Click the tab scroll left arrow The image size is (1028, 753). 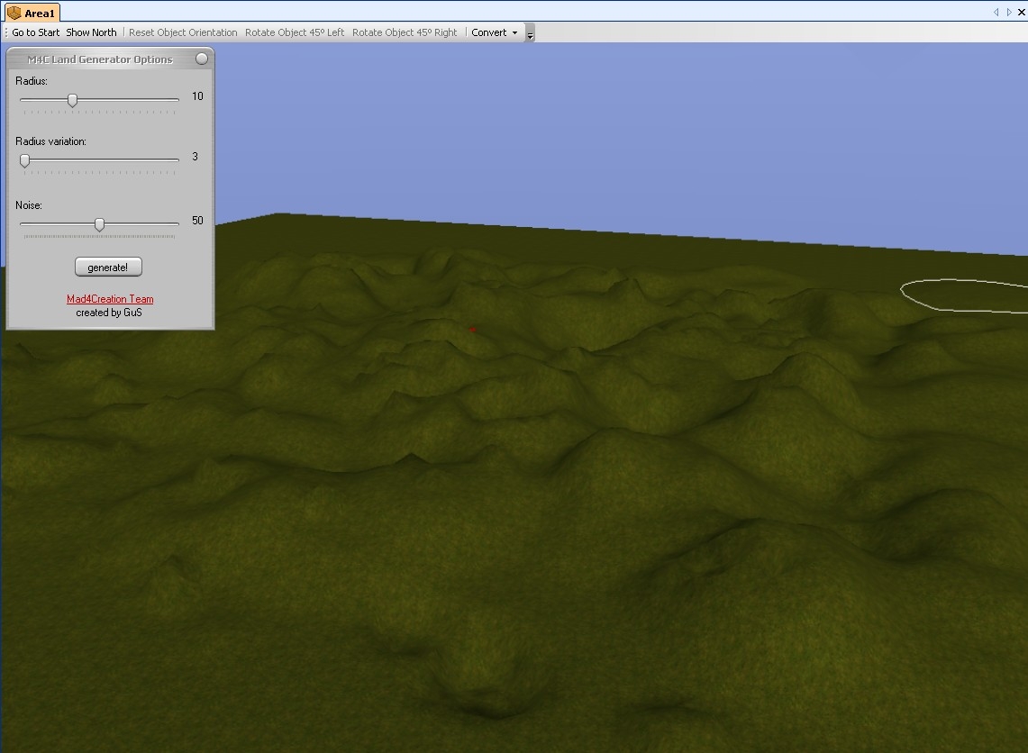click(996, 12)
